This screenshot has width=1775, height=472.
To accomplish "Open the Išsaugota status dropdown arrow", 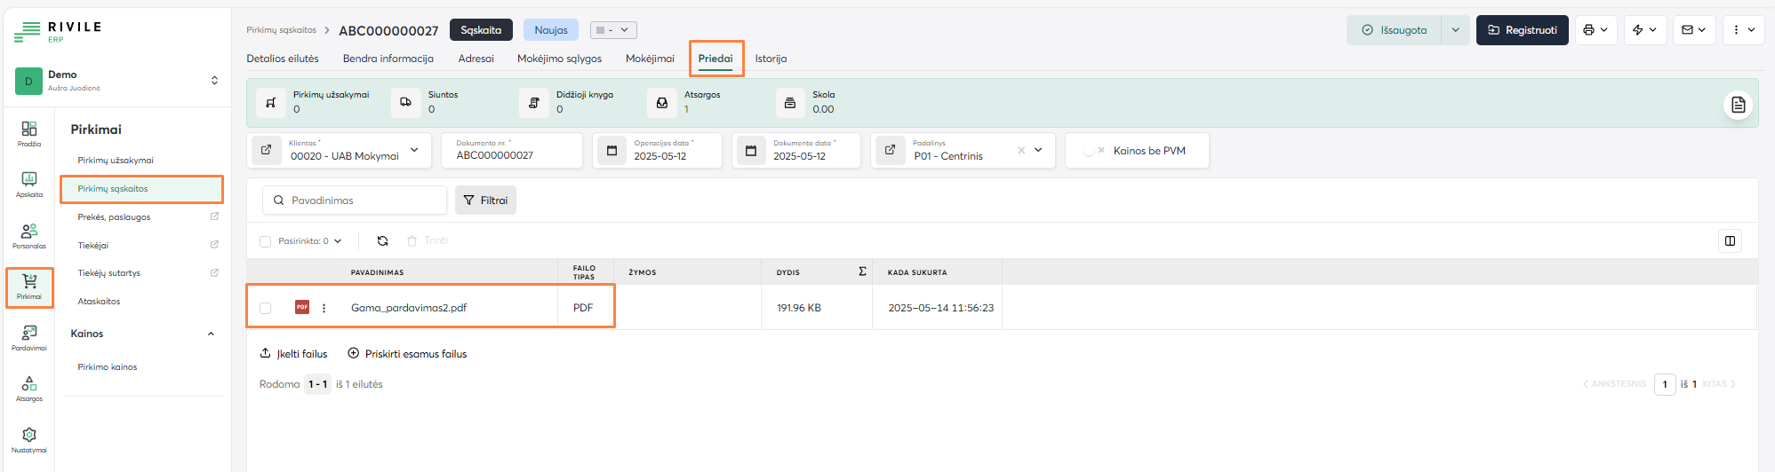I will pyautogui.click(x=1455, y=30).
